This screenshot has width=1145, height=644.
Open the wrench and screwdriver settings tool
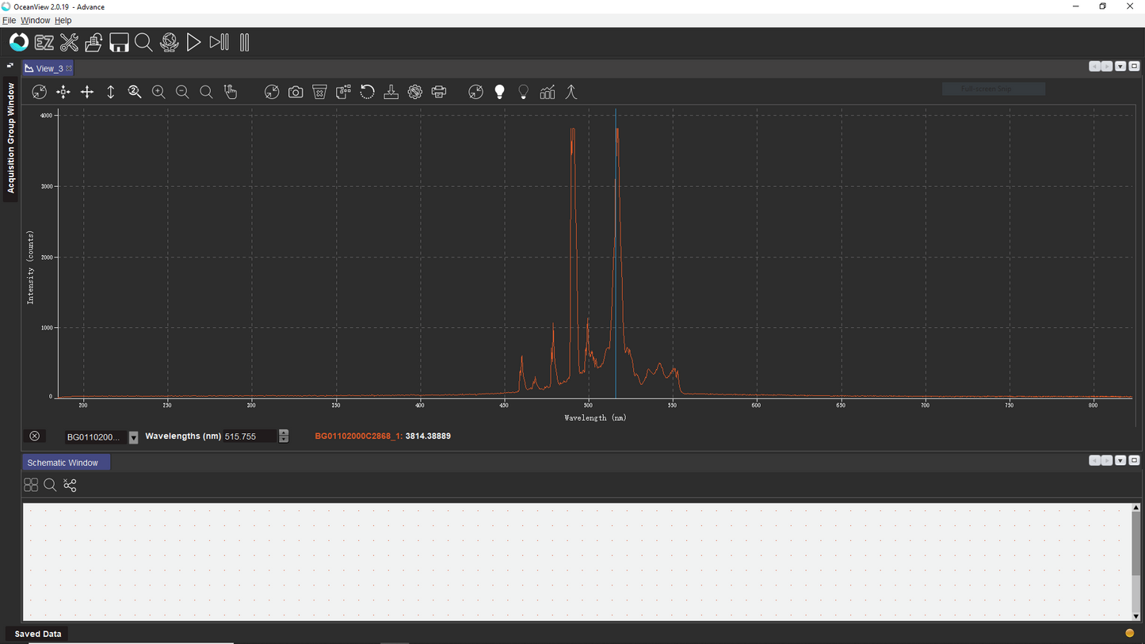pos(69,43)
